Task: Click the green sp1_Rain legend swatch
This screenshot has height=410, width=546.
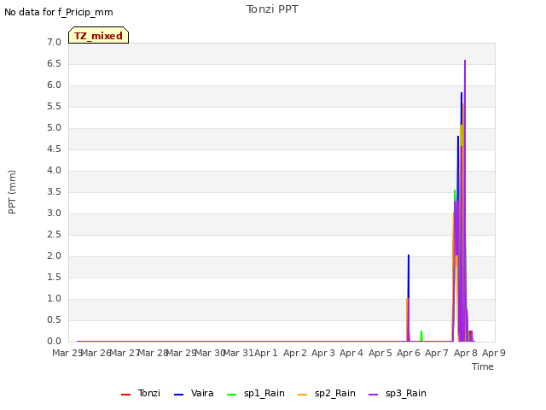Action: tap(231, 395)
